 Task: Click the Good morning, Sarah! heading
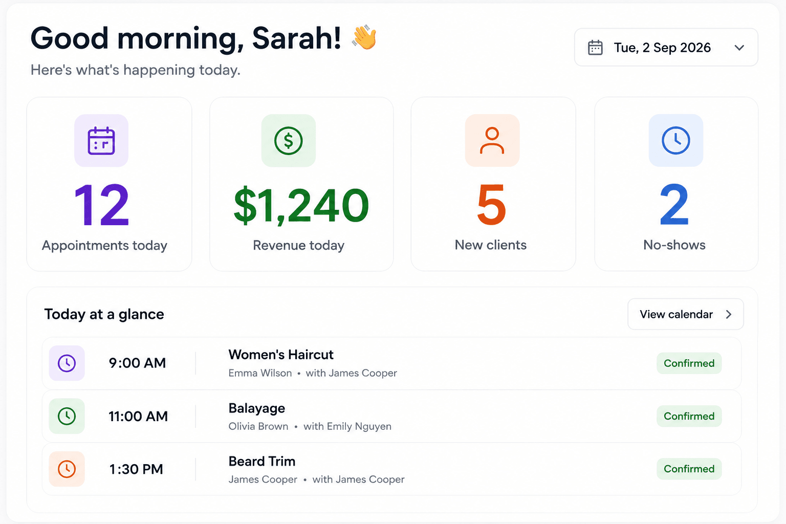pos(186,38)
